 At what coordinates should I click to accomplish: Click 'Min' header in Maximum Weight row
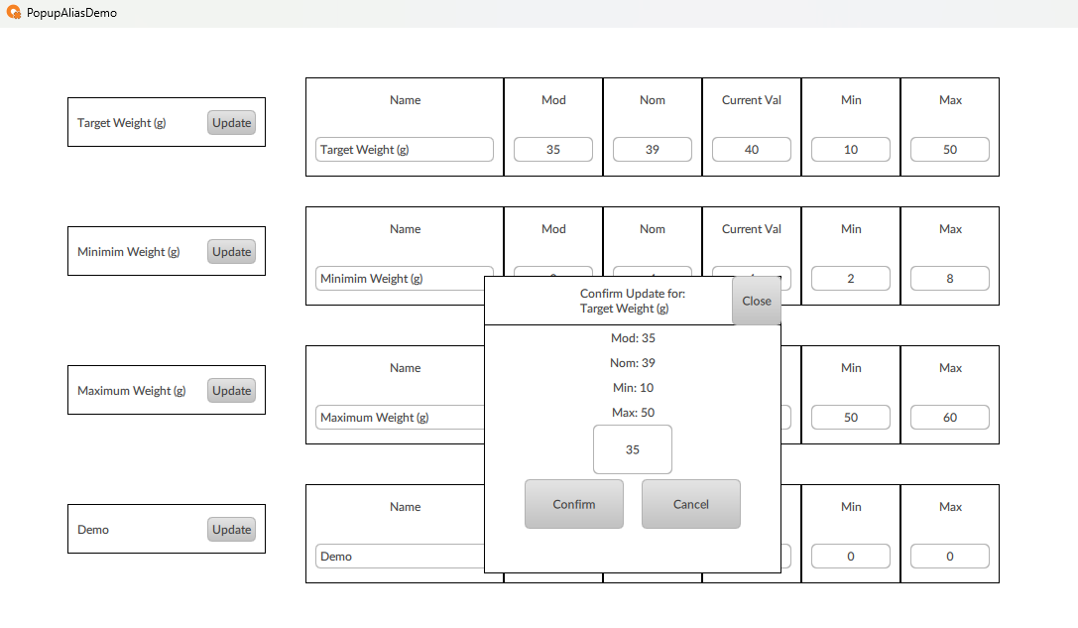pos(851,368)
